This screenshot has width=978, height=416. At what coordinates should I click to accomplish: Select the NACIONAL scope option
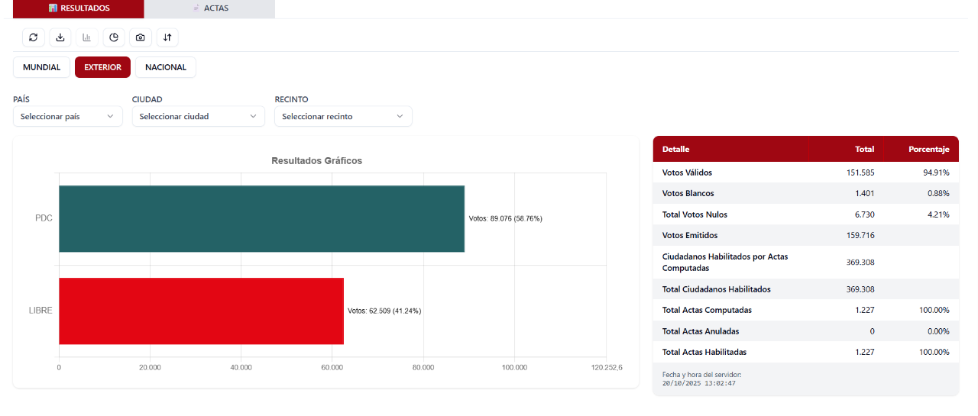coord(166,67)
